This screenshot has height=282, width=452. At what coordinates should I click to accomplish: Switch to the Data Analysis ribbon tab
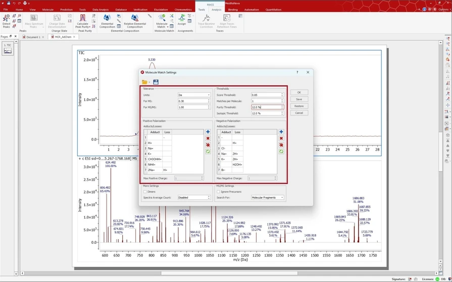coord(101,10)
